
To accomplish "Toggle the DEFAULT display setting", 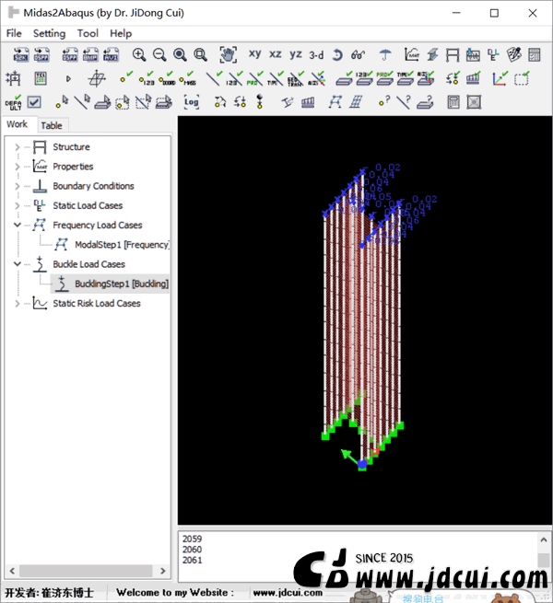I will pos(13,103).
